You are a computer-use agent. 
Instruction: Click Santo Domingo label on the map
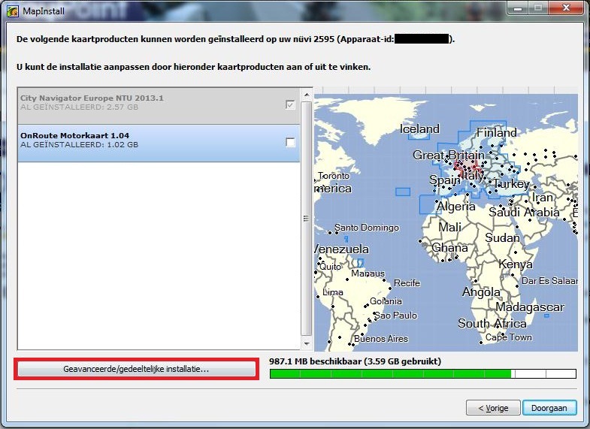click(x=367, y=228)
